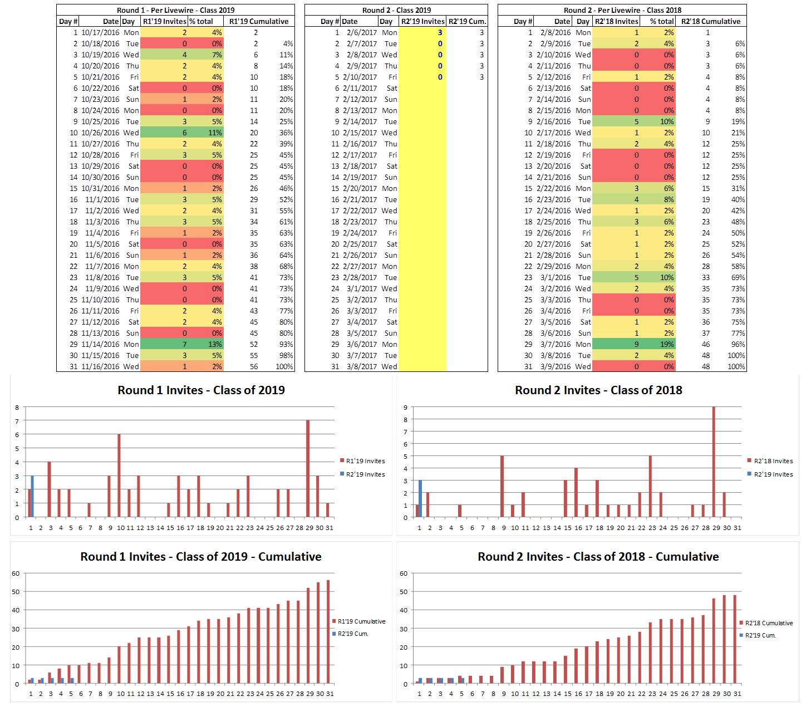Screen dimensions: 811x706
Task: Select the R1'19 Cumulative column header
Action: click(259, 21)
